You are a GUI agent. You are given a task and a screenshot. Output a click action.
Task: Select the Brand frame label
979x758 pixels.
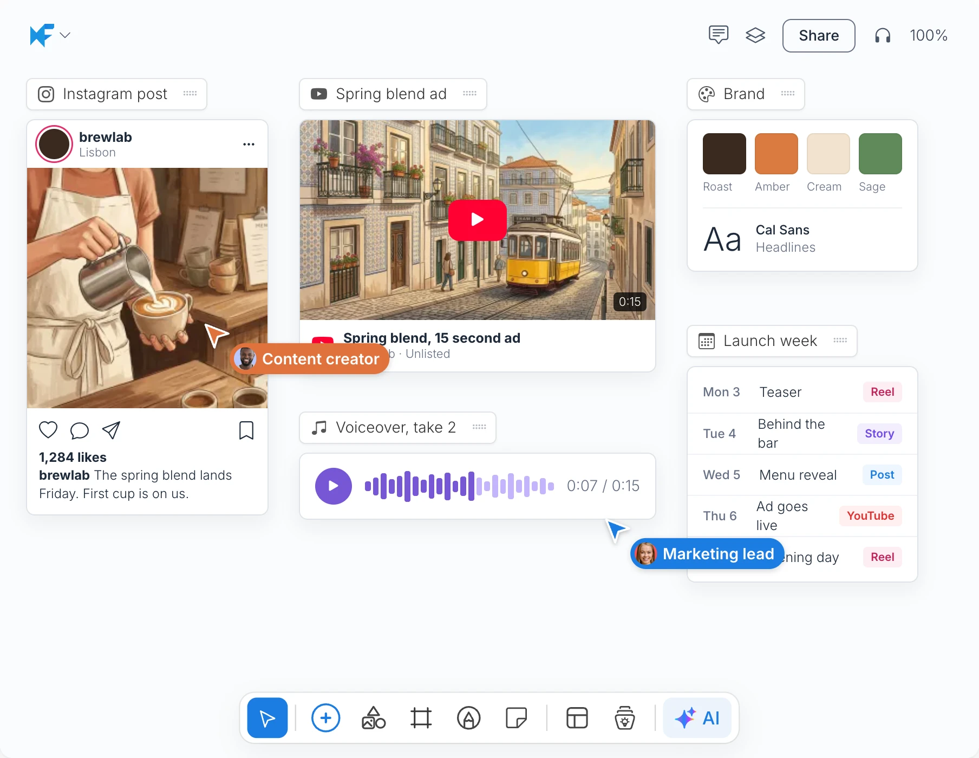click(746, 94)
